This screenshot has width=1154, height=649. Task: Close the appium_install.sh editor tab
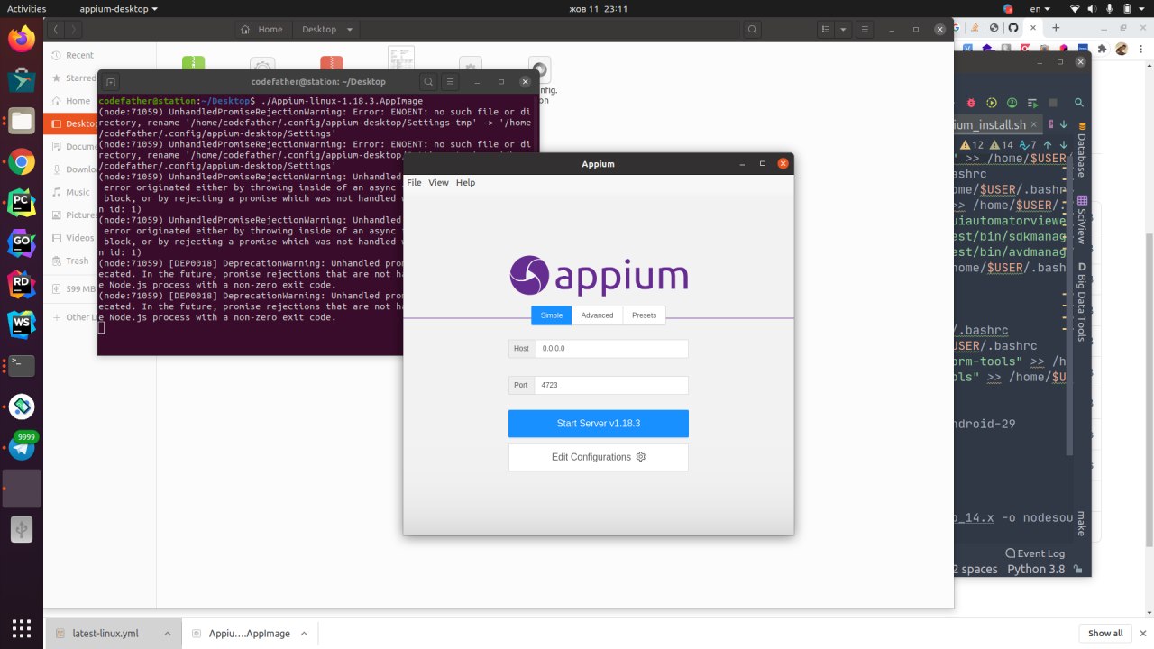tap(1034, 124)
